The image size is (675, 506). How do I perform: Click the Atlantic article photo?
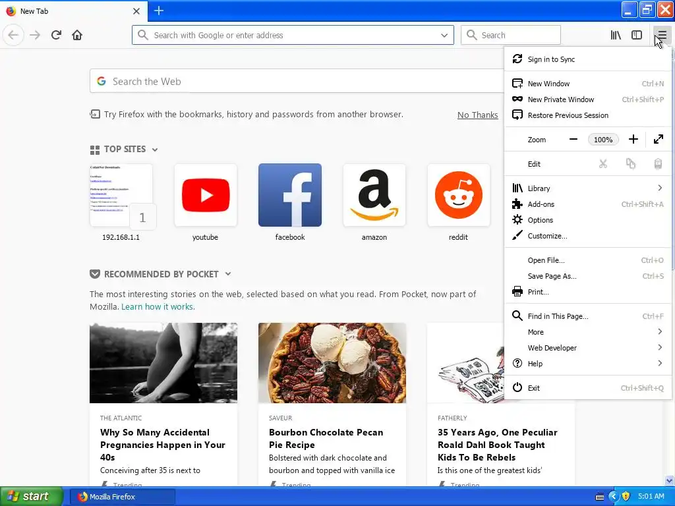coord(163,363)
